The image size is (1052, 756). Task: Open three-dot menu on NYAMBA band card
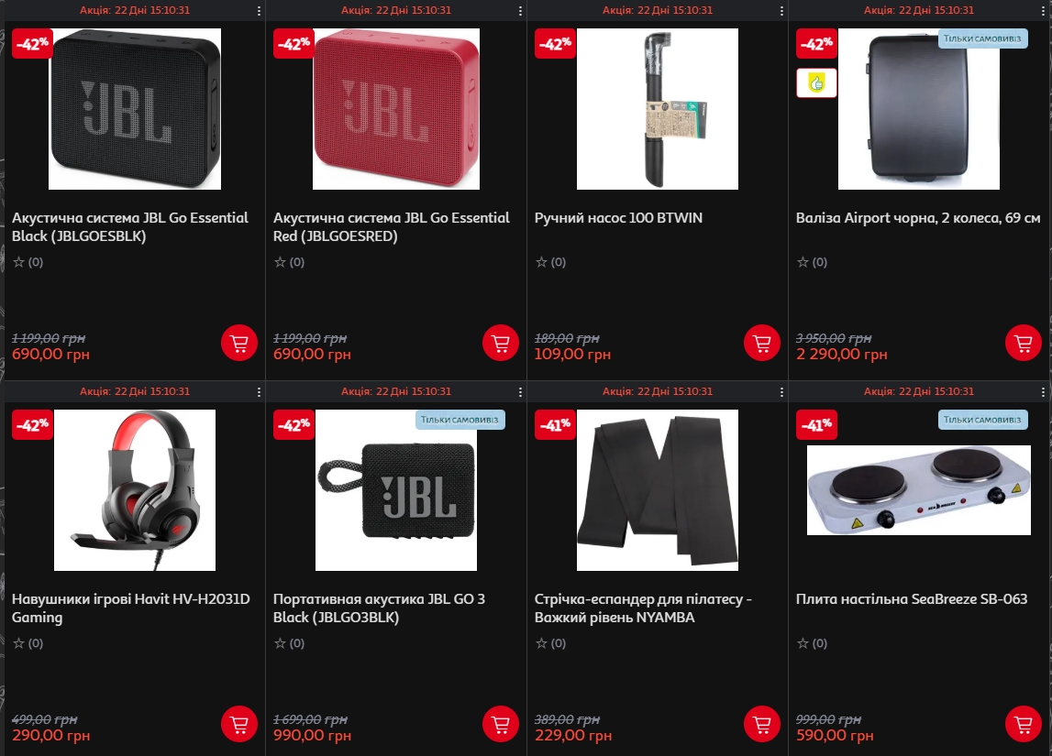781,392
